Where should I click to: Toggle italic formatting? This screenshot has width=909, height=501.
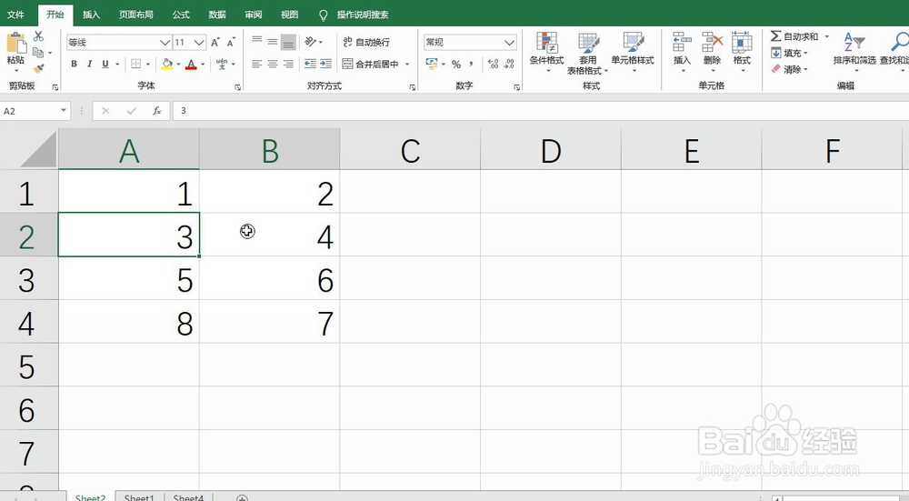(90, 65)
